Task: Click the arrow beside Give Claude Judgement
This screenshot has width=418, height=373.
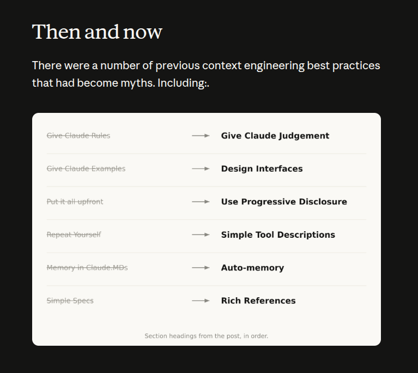Action: (x=201, y=136)
